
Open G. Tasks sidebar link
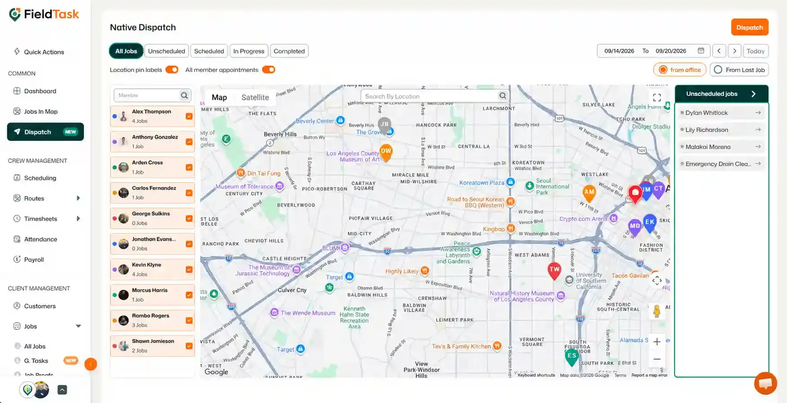(x=36, y=360)
